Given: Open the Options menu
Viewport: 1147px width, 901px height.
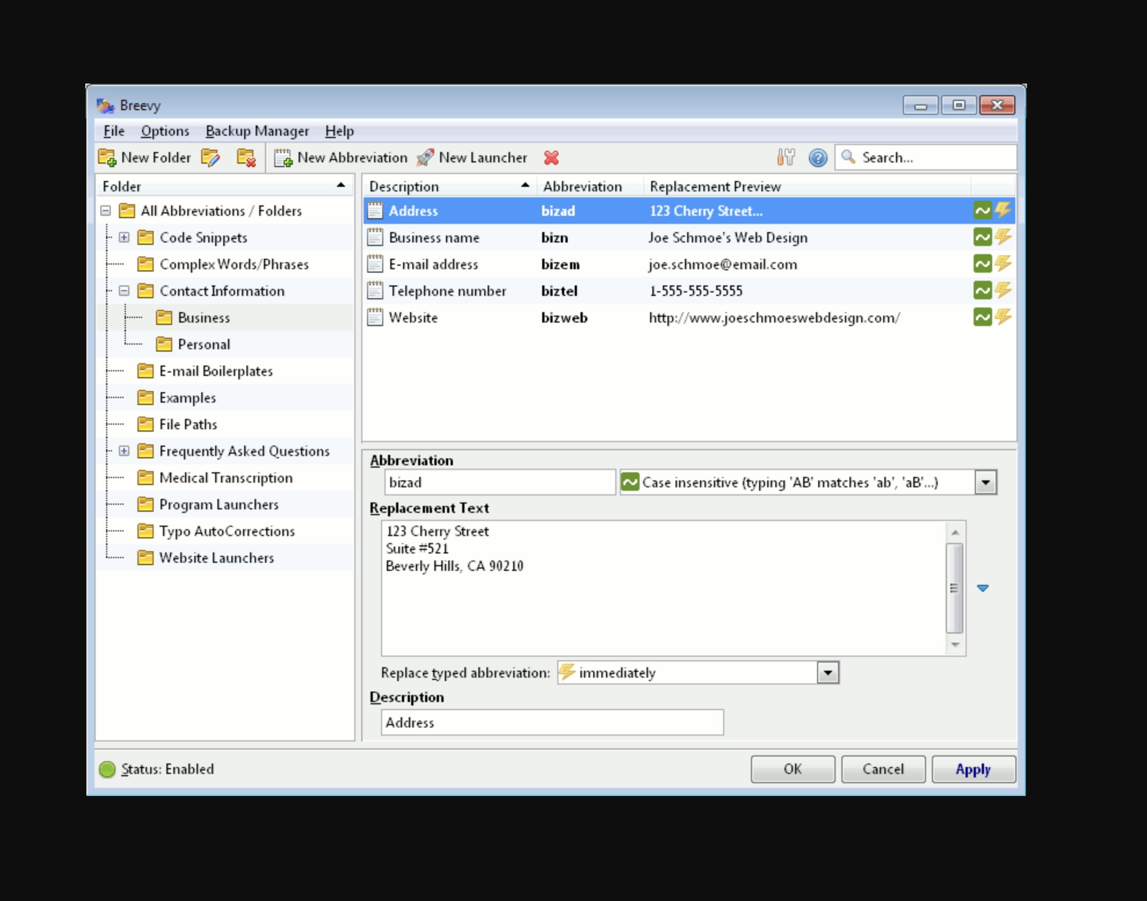Looking at the screenshot, I should click(165, 131).
